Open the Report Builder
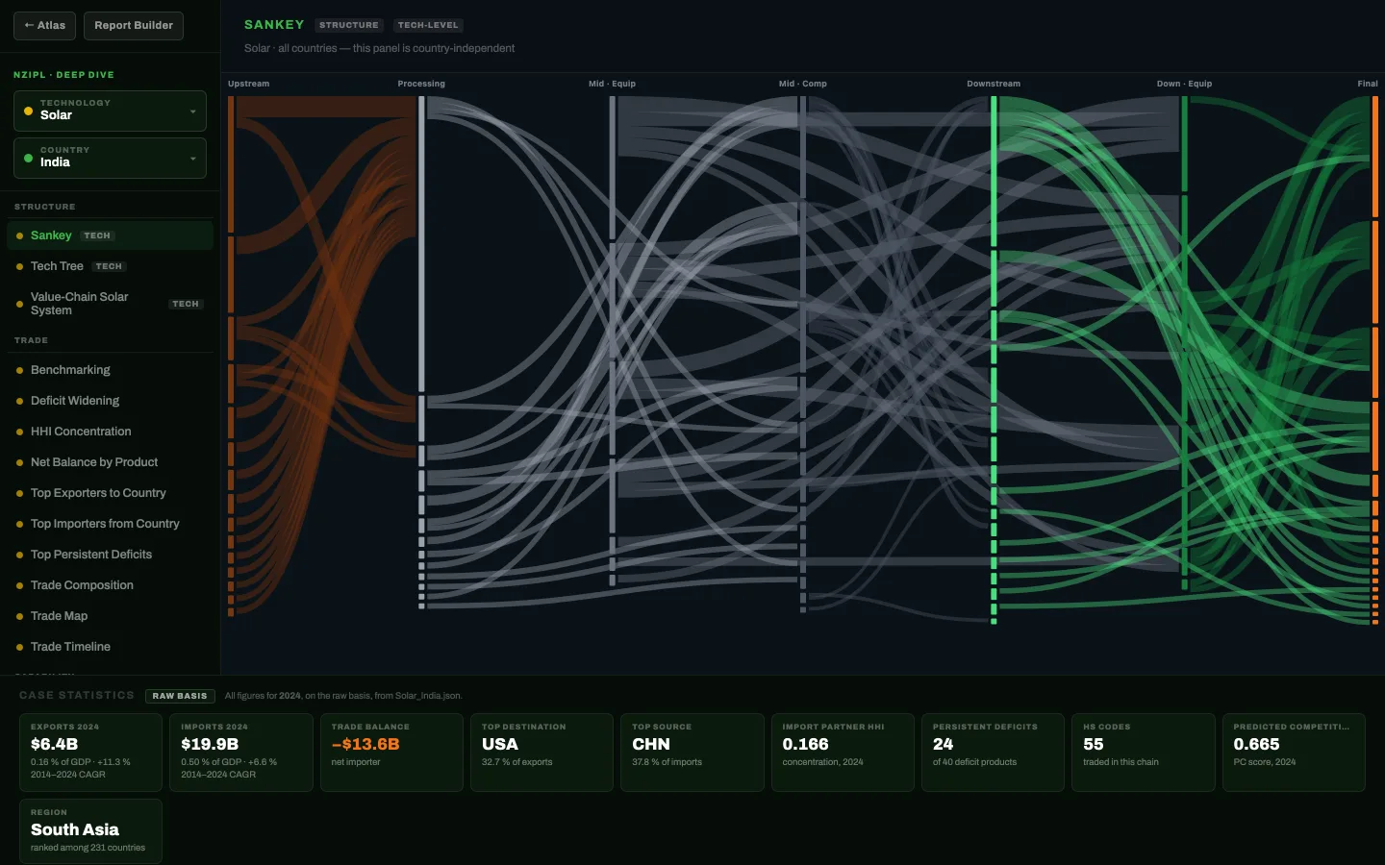The height and width of the screenshot is (865, 1385). [x=134, y=25]
